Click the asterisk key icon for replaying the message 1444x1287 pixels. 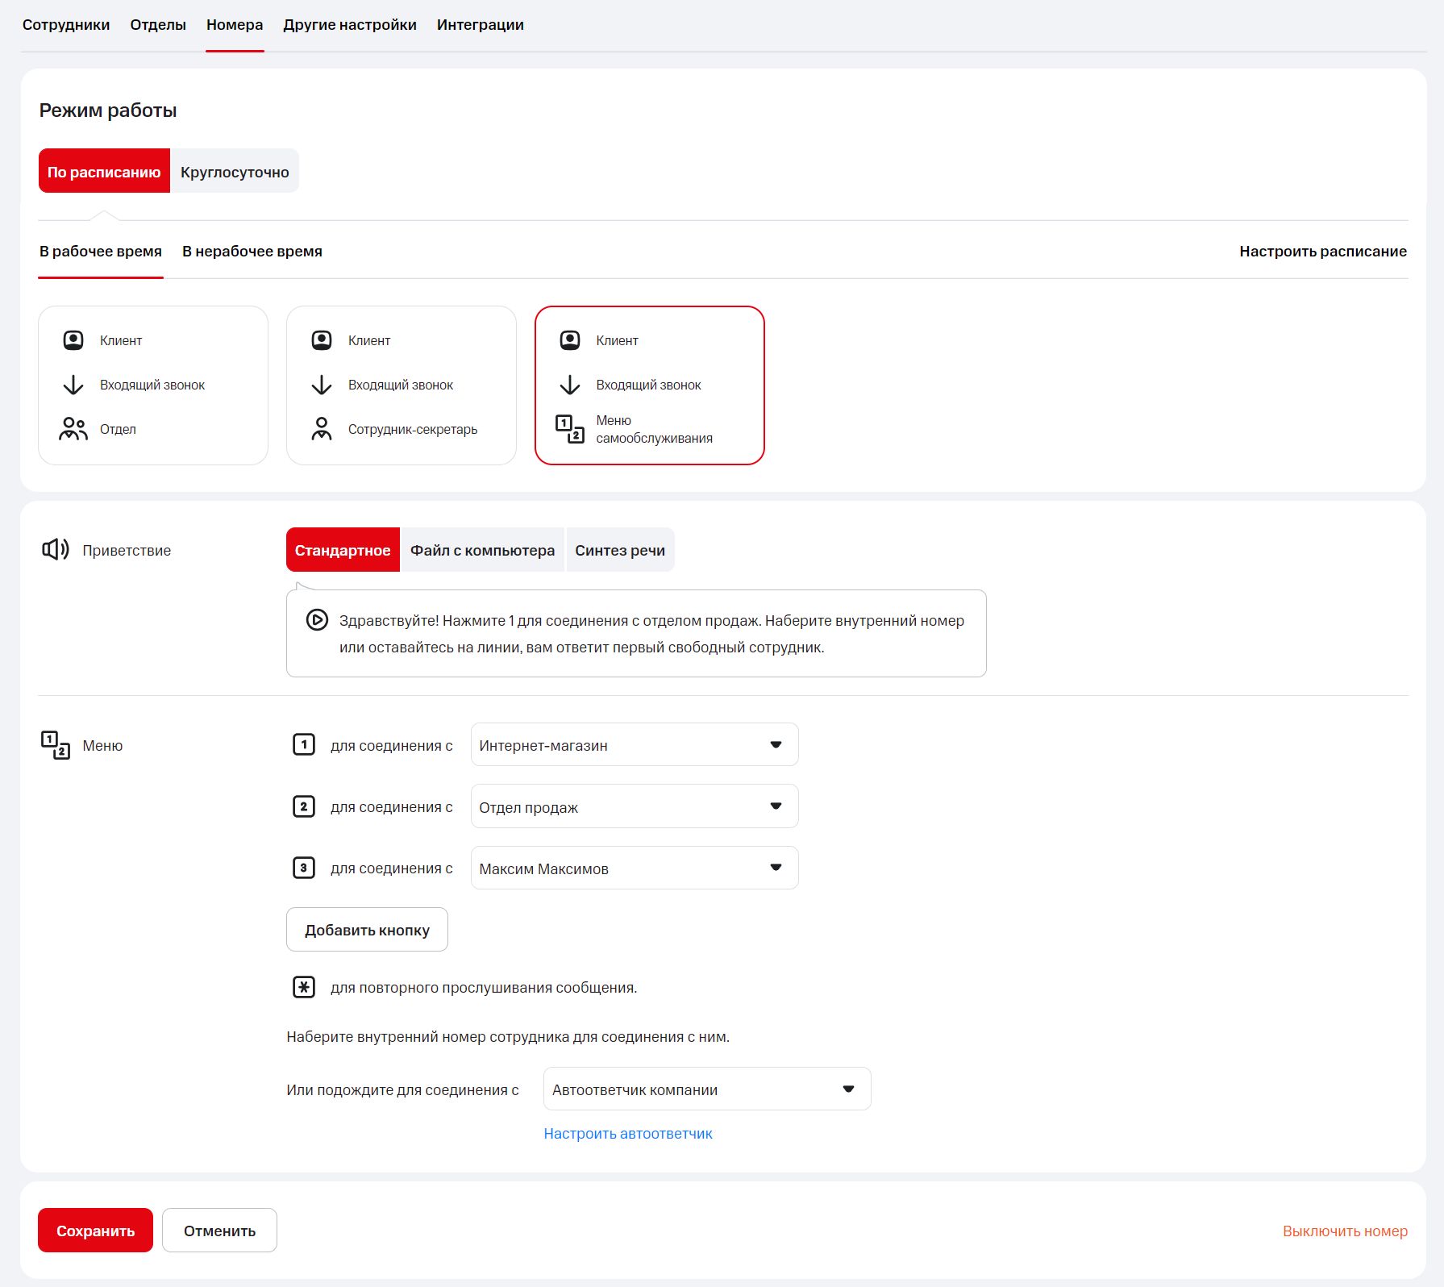click(304, 987)
